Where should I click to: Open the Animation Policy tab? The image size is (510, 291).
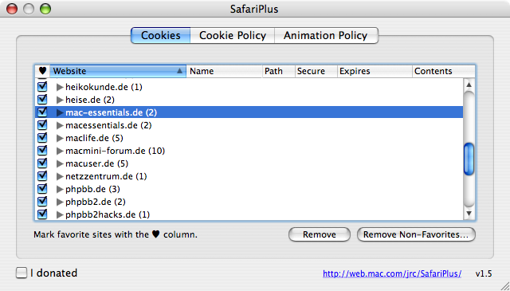tap(326, 35)
